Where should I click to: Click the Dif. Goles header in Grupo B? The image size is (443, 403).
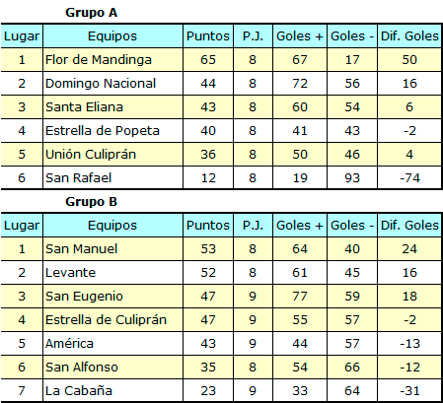pos(409,226)
